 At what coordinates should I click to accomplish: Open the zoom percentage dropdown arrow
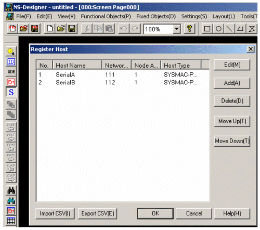[x=177, y=29]
